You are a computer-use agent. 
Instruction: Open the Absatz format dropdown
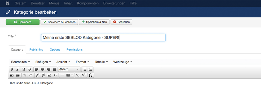point(69,69)
